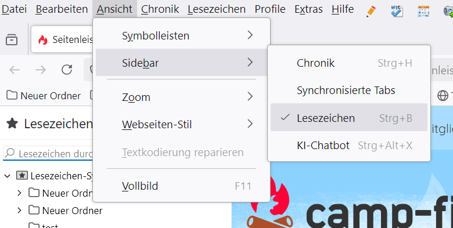Image resolution: width=453 pixels, height=228 pixels.
Task: Go back with the left arrow icon
Action: pos(15,70)
